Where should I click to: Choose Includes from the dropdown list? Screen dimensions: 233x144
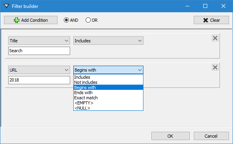108,77
